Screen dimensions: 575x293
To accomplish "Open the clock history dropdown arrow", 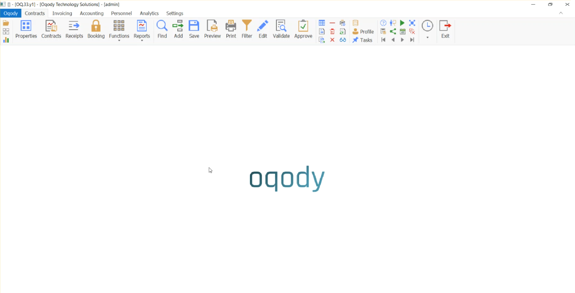I will tap(427, 38).
